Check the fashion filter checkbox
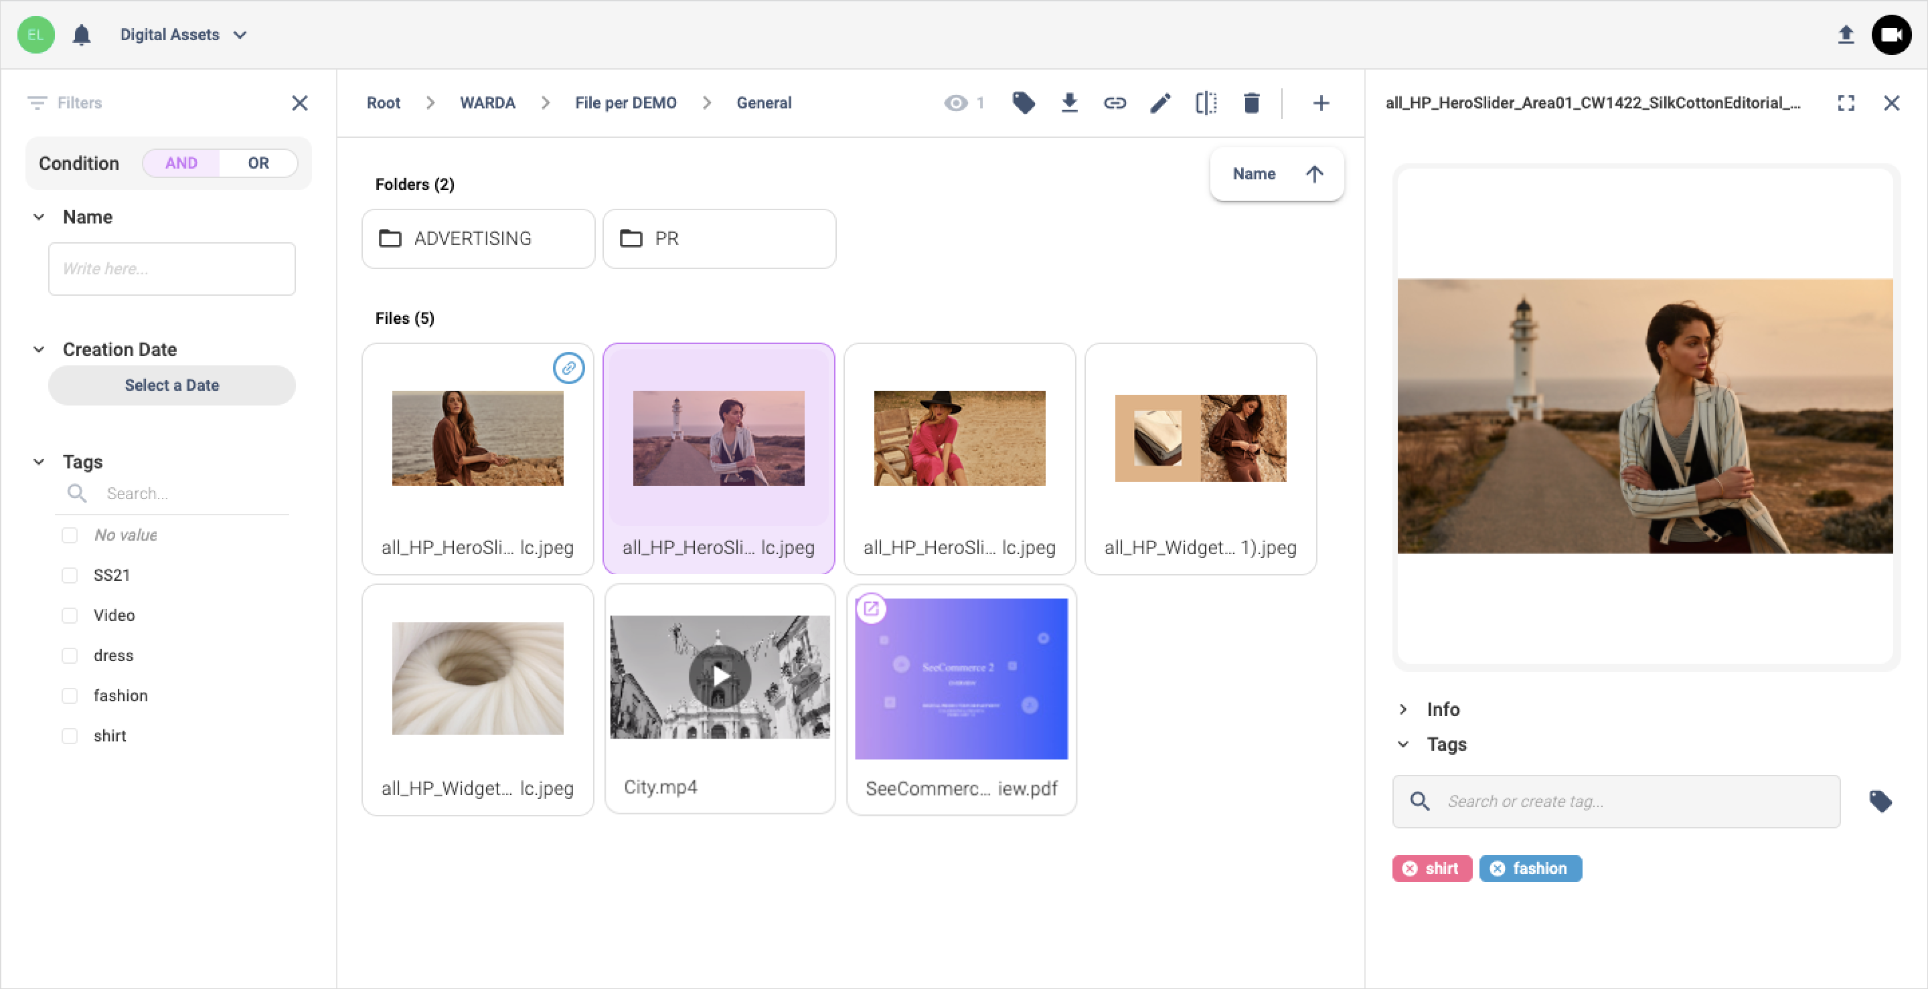This screenshot has height=989, width=1928. pos(70,695)
